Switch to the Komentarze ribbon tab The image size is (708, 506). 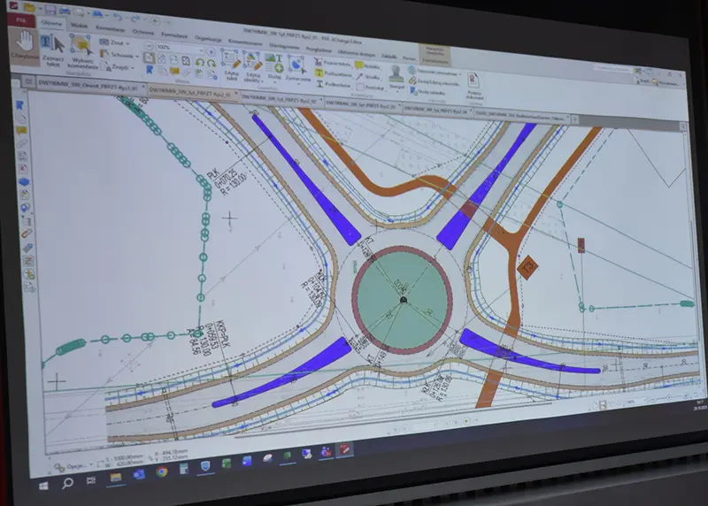tap(111, 29)
